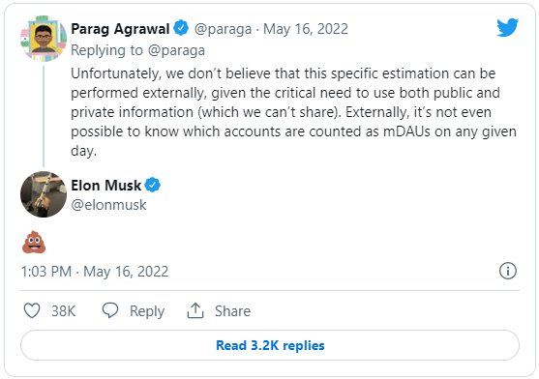Screen dimensions: 539x379
Task: Click the Twitter bird logo
Action: point(507,27)
